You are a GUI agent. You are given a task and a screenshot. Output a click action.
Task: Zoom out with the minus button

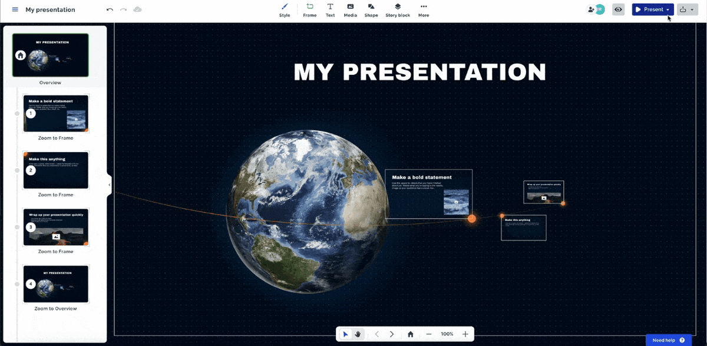[x=429, y=334]
